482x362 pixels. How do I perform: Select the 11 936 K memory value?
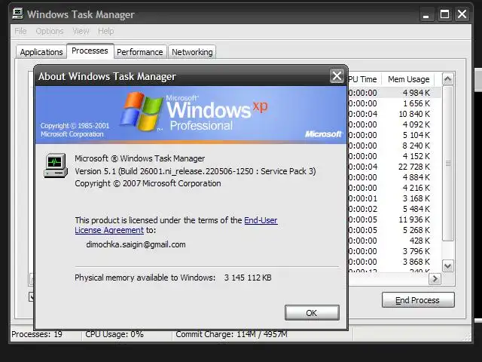414,219
